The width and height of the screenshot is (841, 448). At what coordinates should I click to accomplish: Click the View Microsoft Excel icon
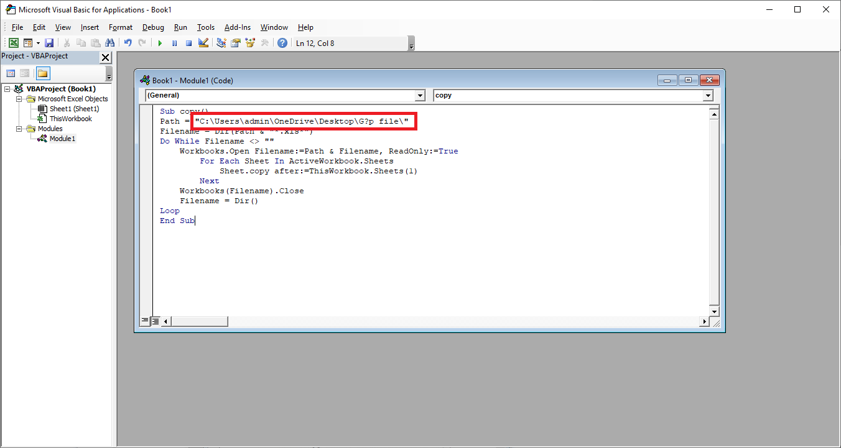13,43
